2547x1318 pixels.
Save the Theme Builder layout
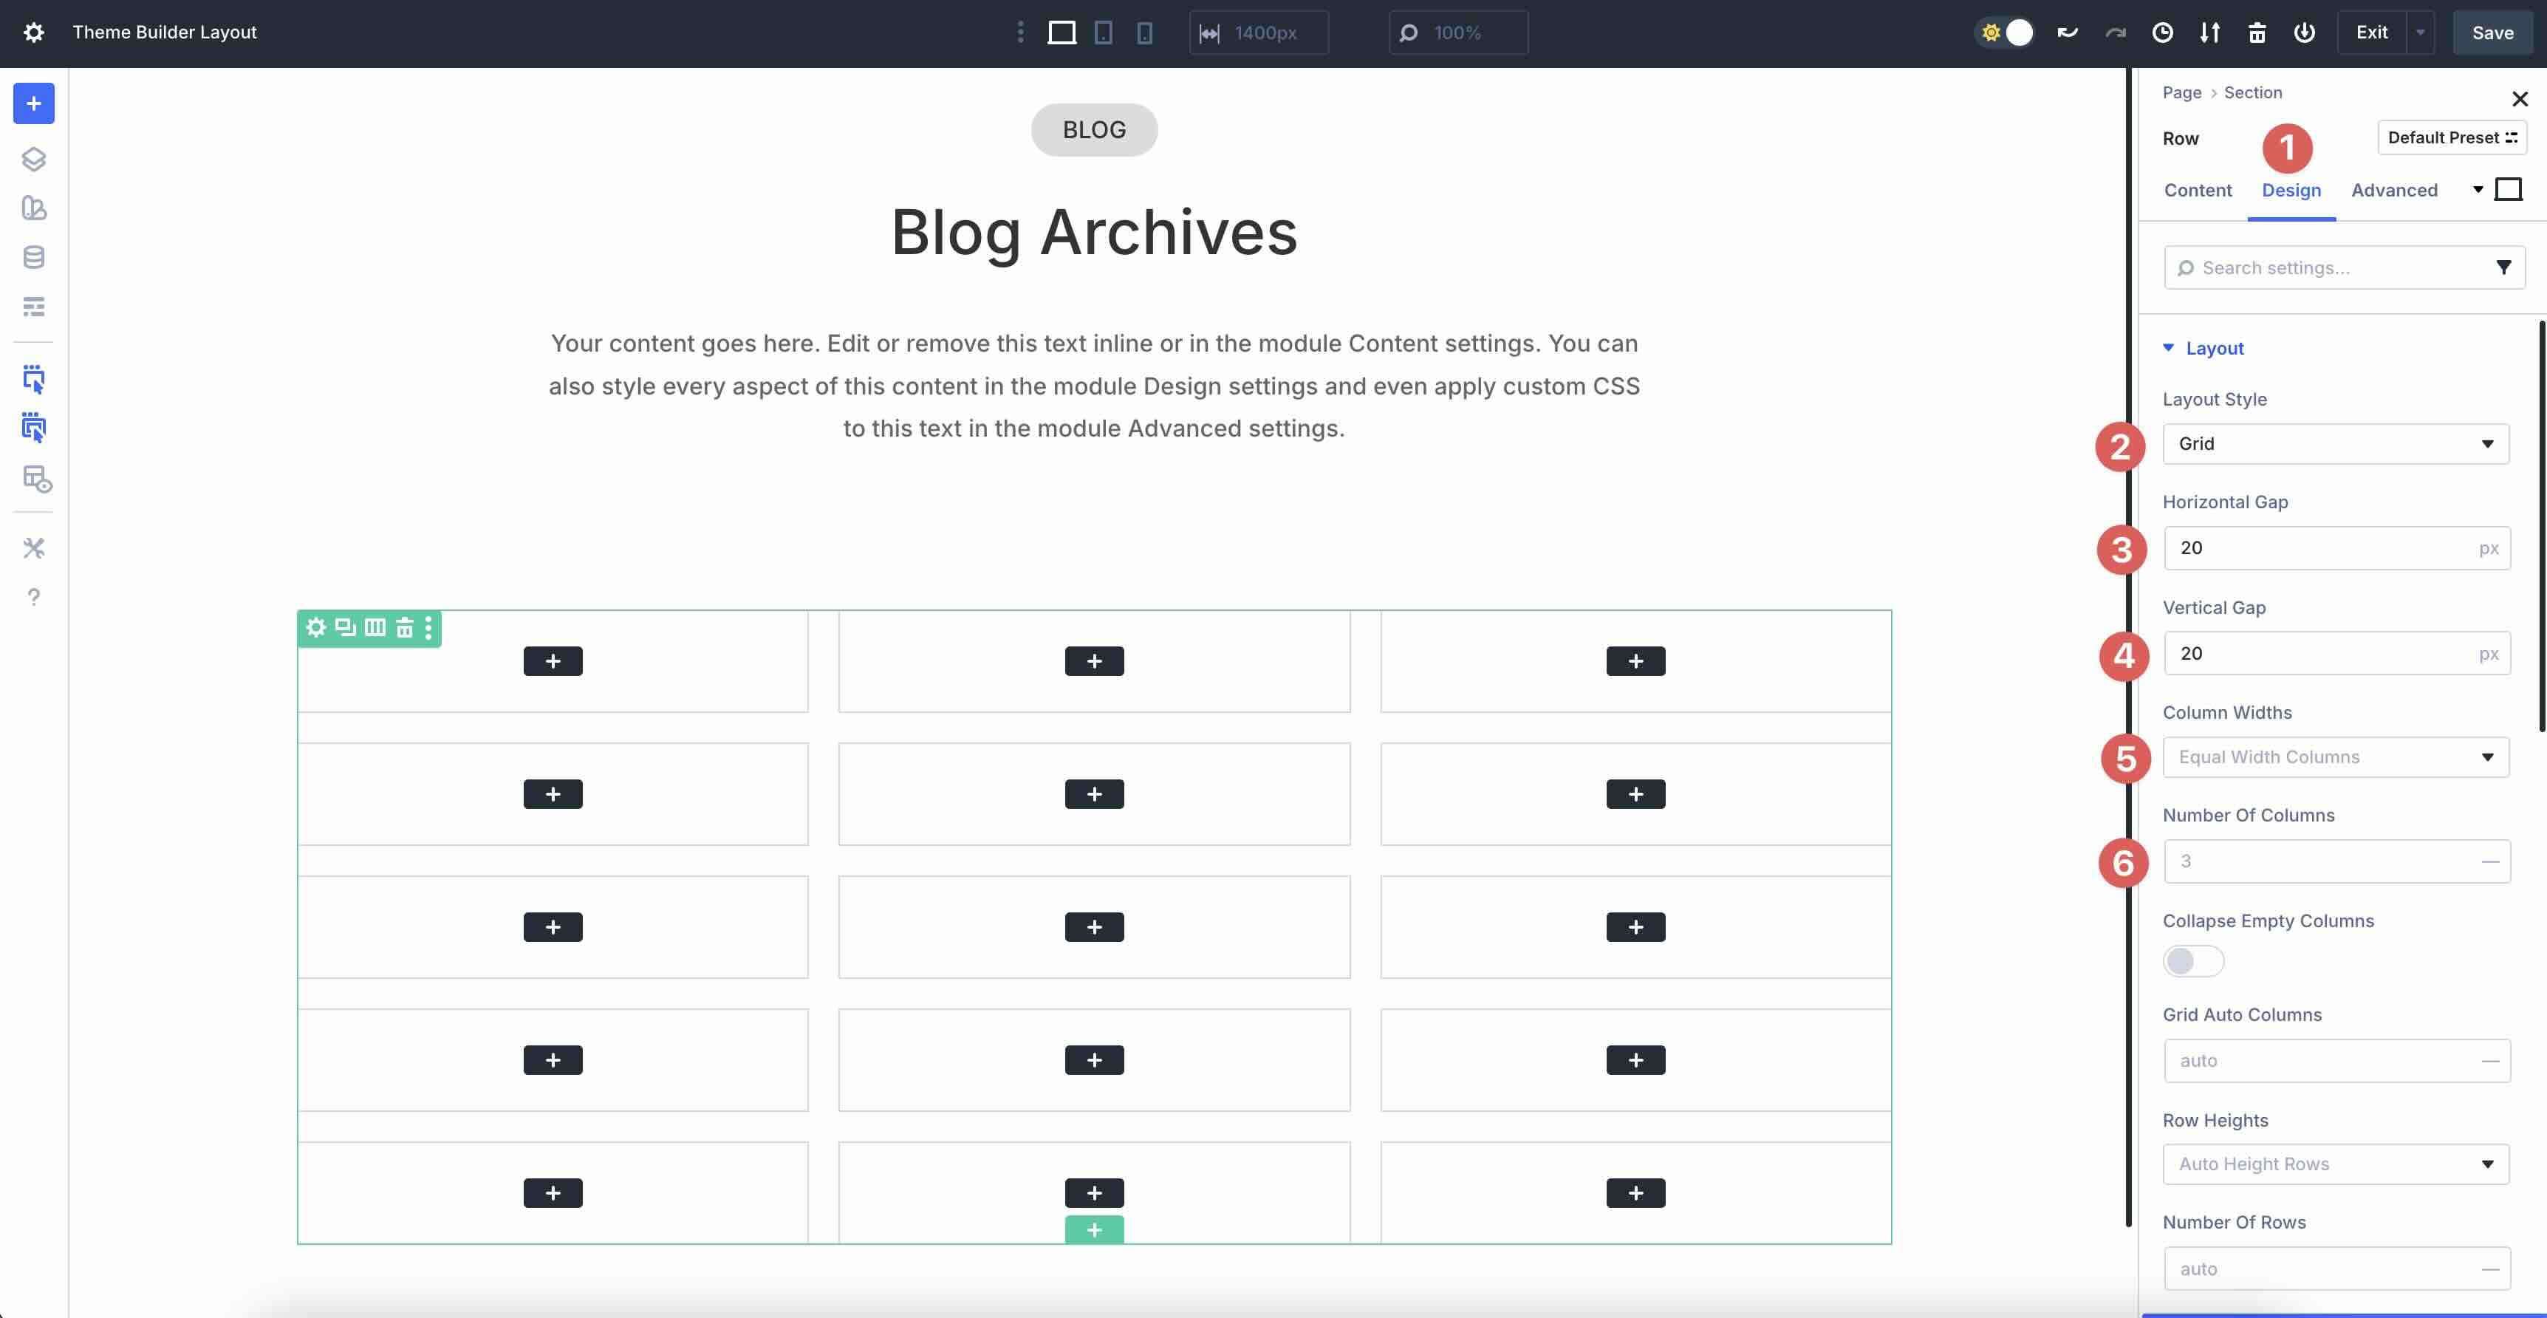coord(2492,32)
